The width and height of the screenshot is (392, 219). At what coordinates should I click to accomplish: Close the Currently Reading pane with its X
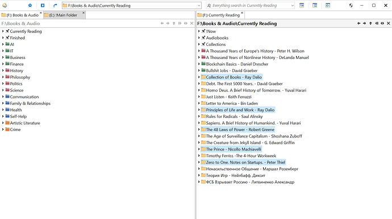(388, 23)
